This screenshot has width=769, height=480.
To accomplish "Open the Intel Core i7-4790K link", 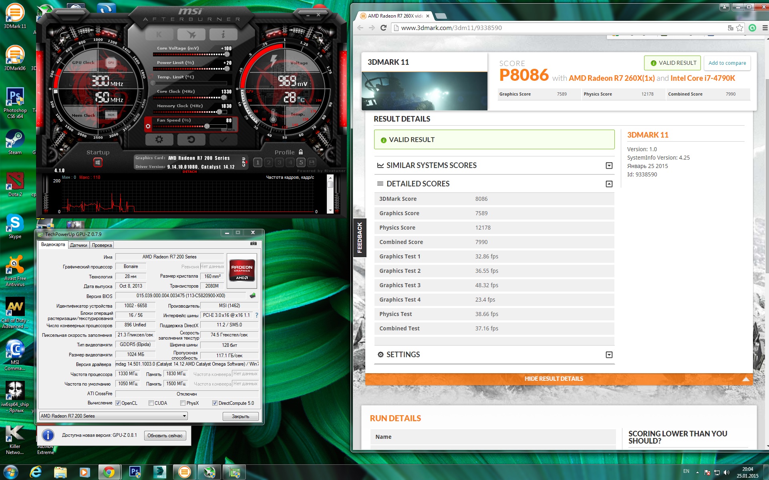I will click(x=703, y=78).
